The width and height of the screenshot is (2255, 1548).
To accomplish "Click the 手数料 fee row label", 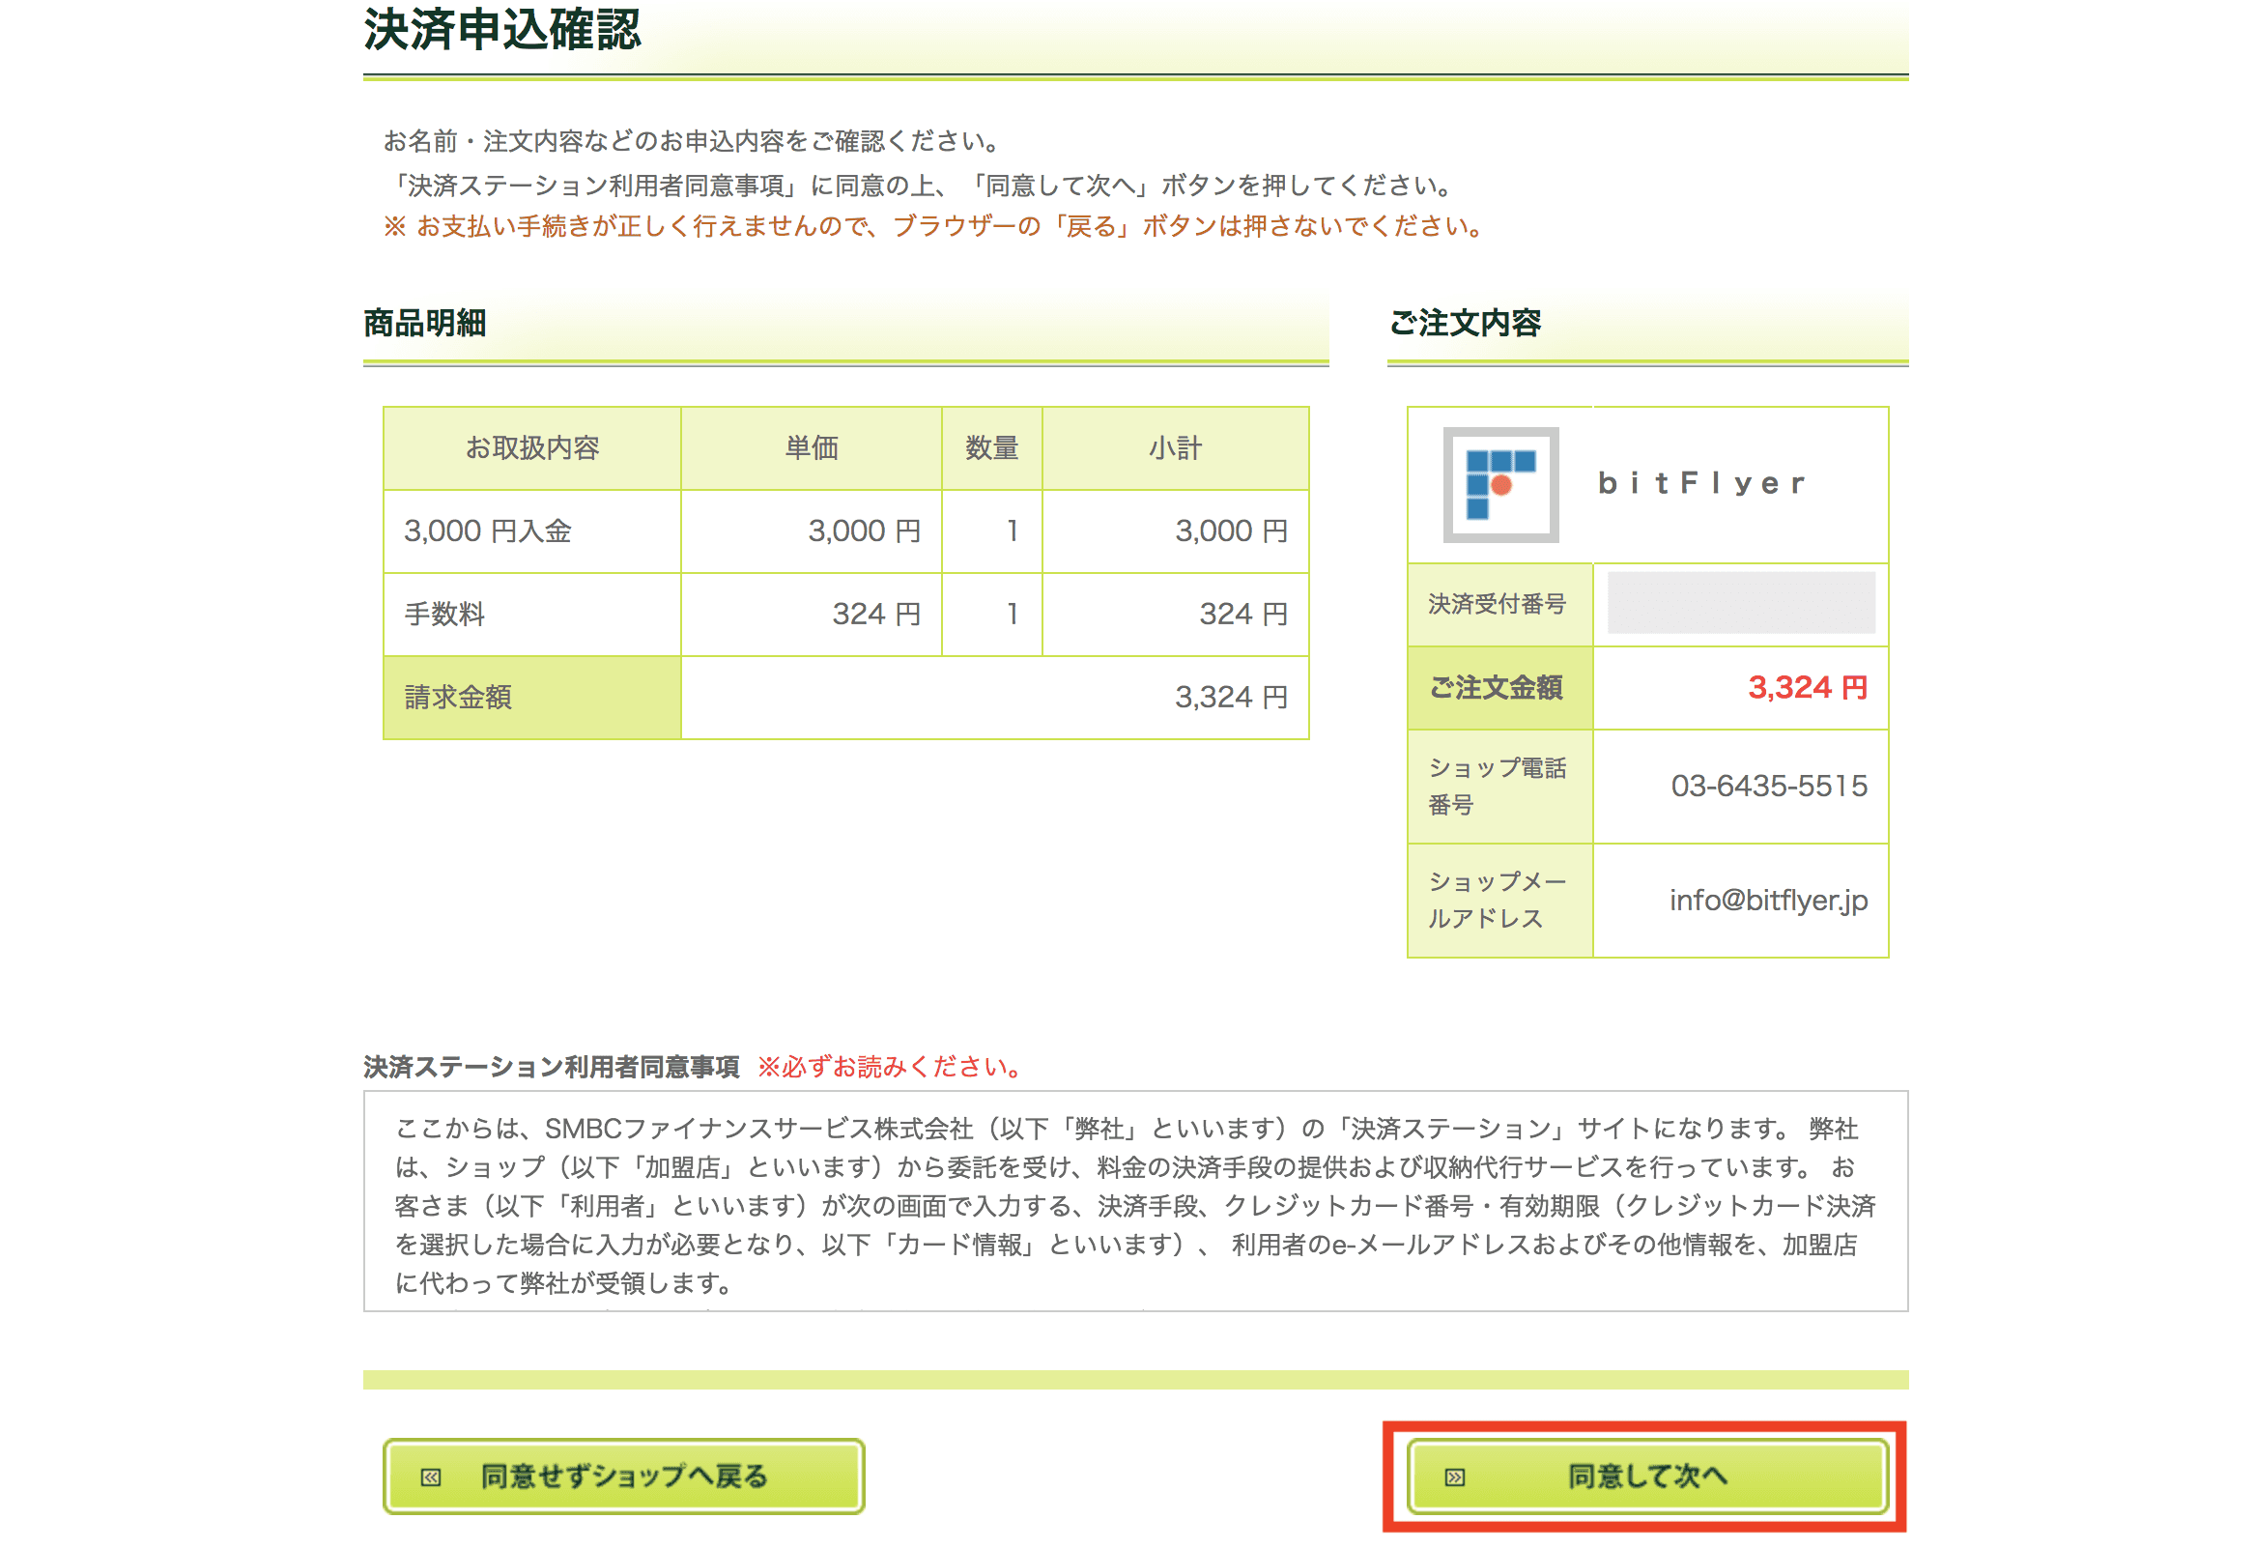I will (x=444, y=615).
